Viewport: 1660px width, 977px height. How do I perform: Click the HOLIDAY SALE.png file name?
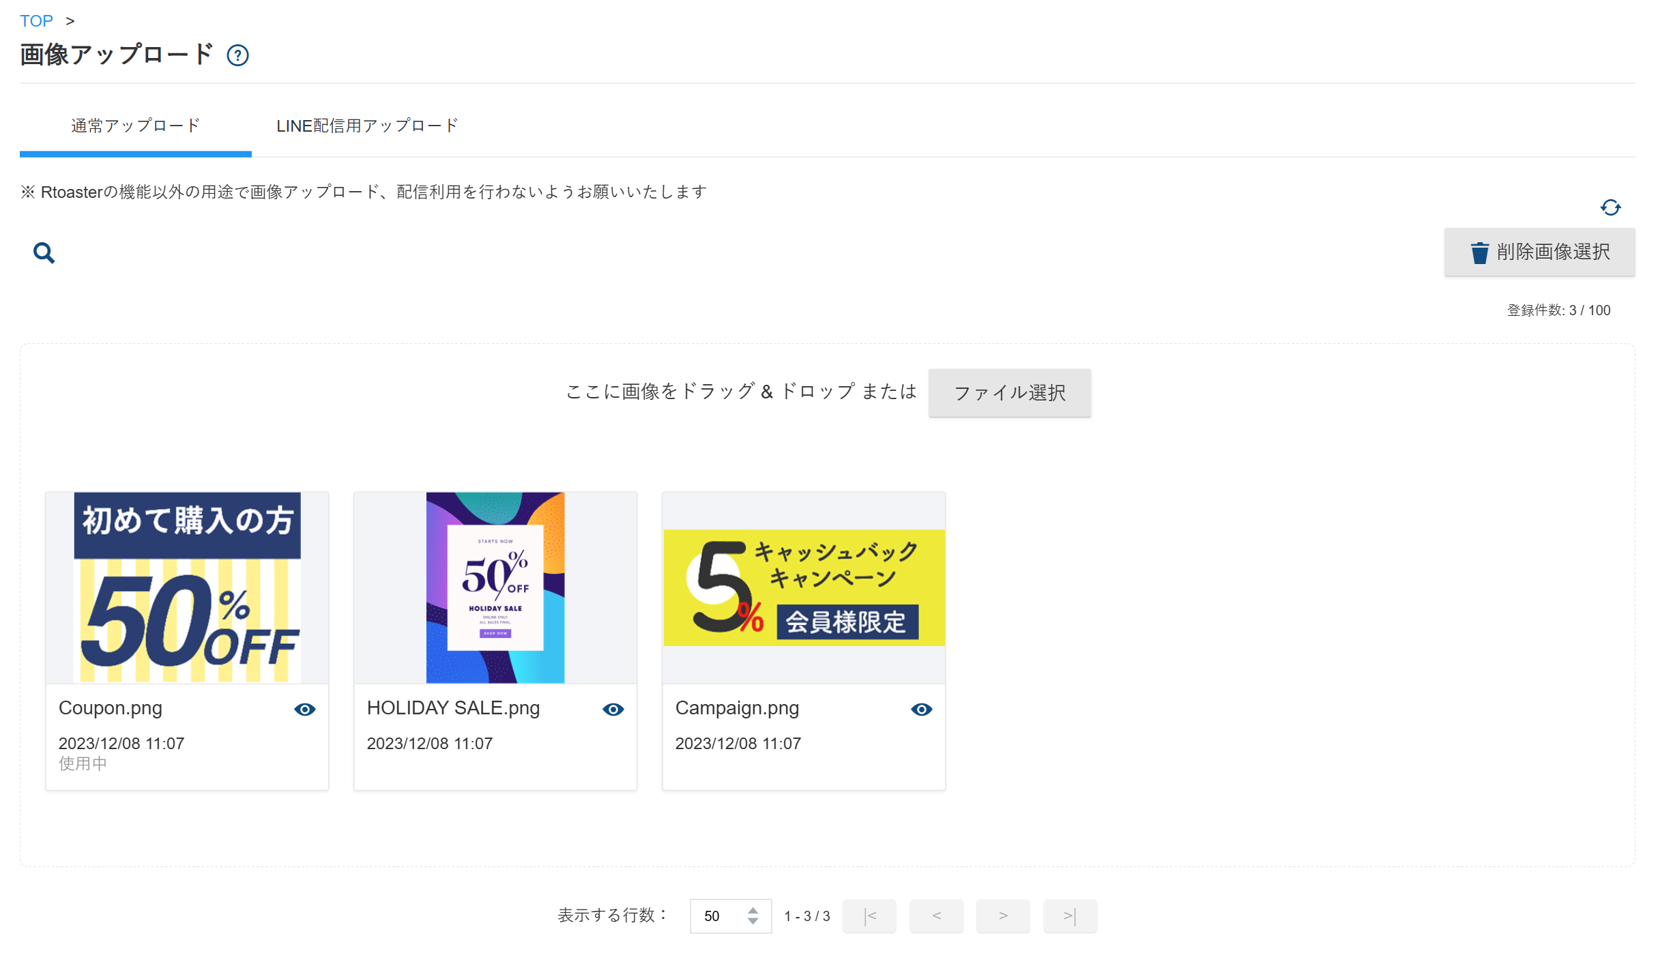click(453, 708)
